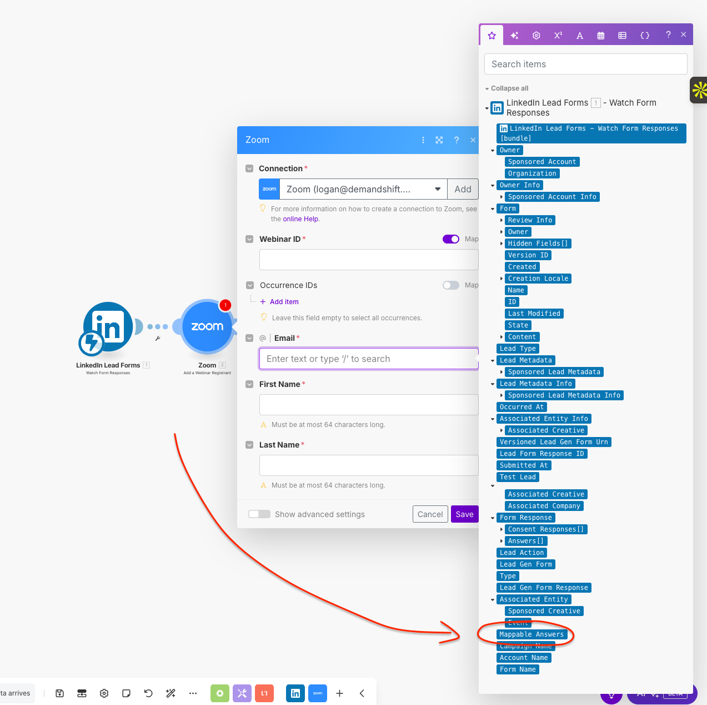Expand Sponsored Account Info arrow
Image resolution: width=707 pixels, height=705 pixels.
coord(502,197)
